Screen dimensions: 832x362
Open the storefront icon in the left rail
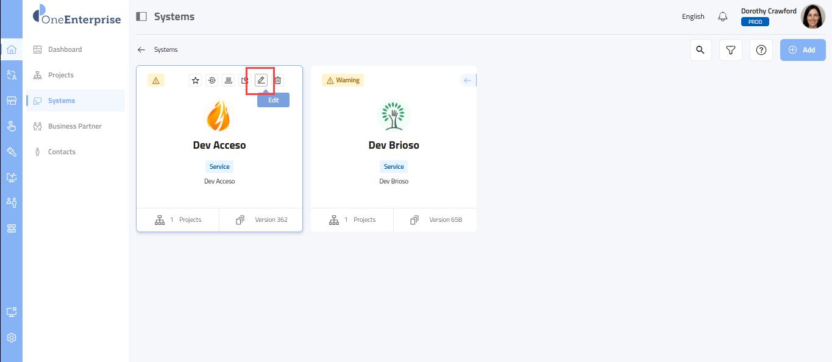point(12,101)
